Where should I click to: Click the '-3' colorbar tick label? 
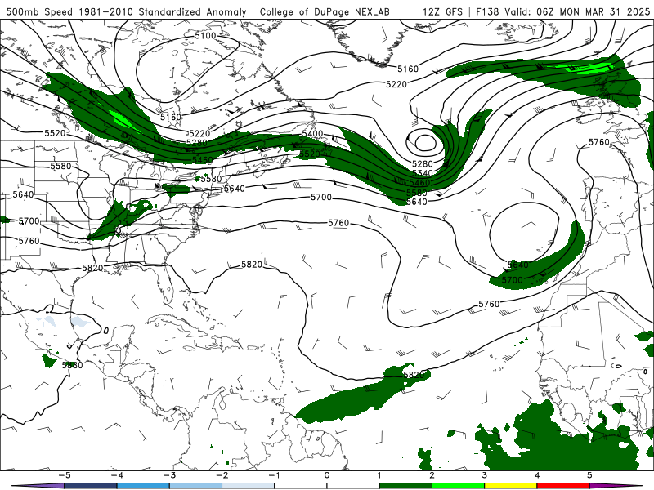pos(169,475)
